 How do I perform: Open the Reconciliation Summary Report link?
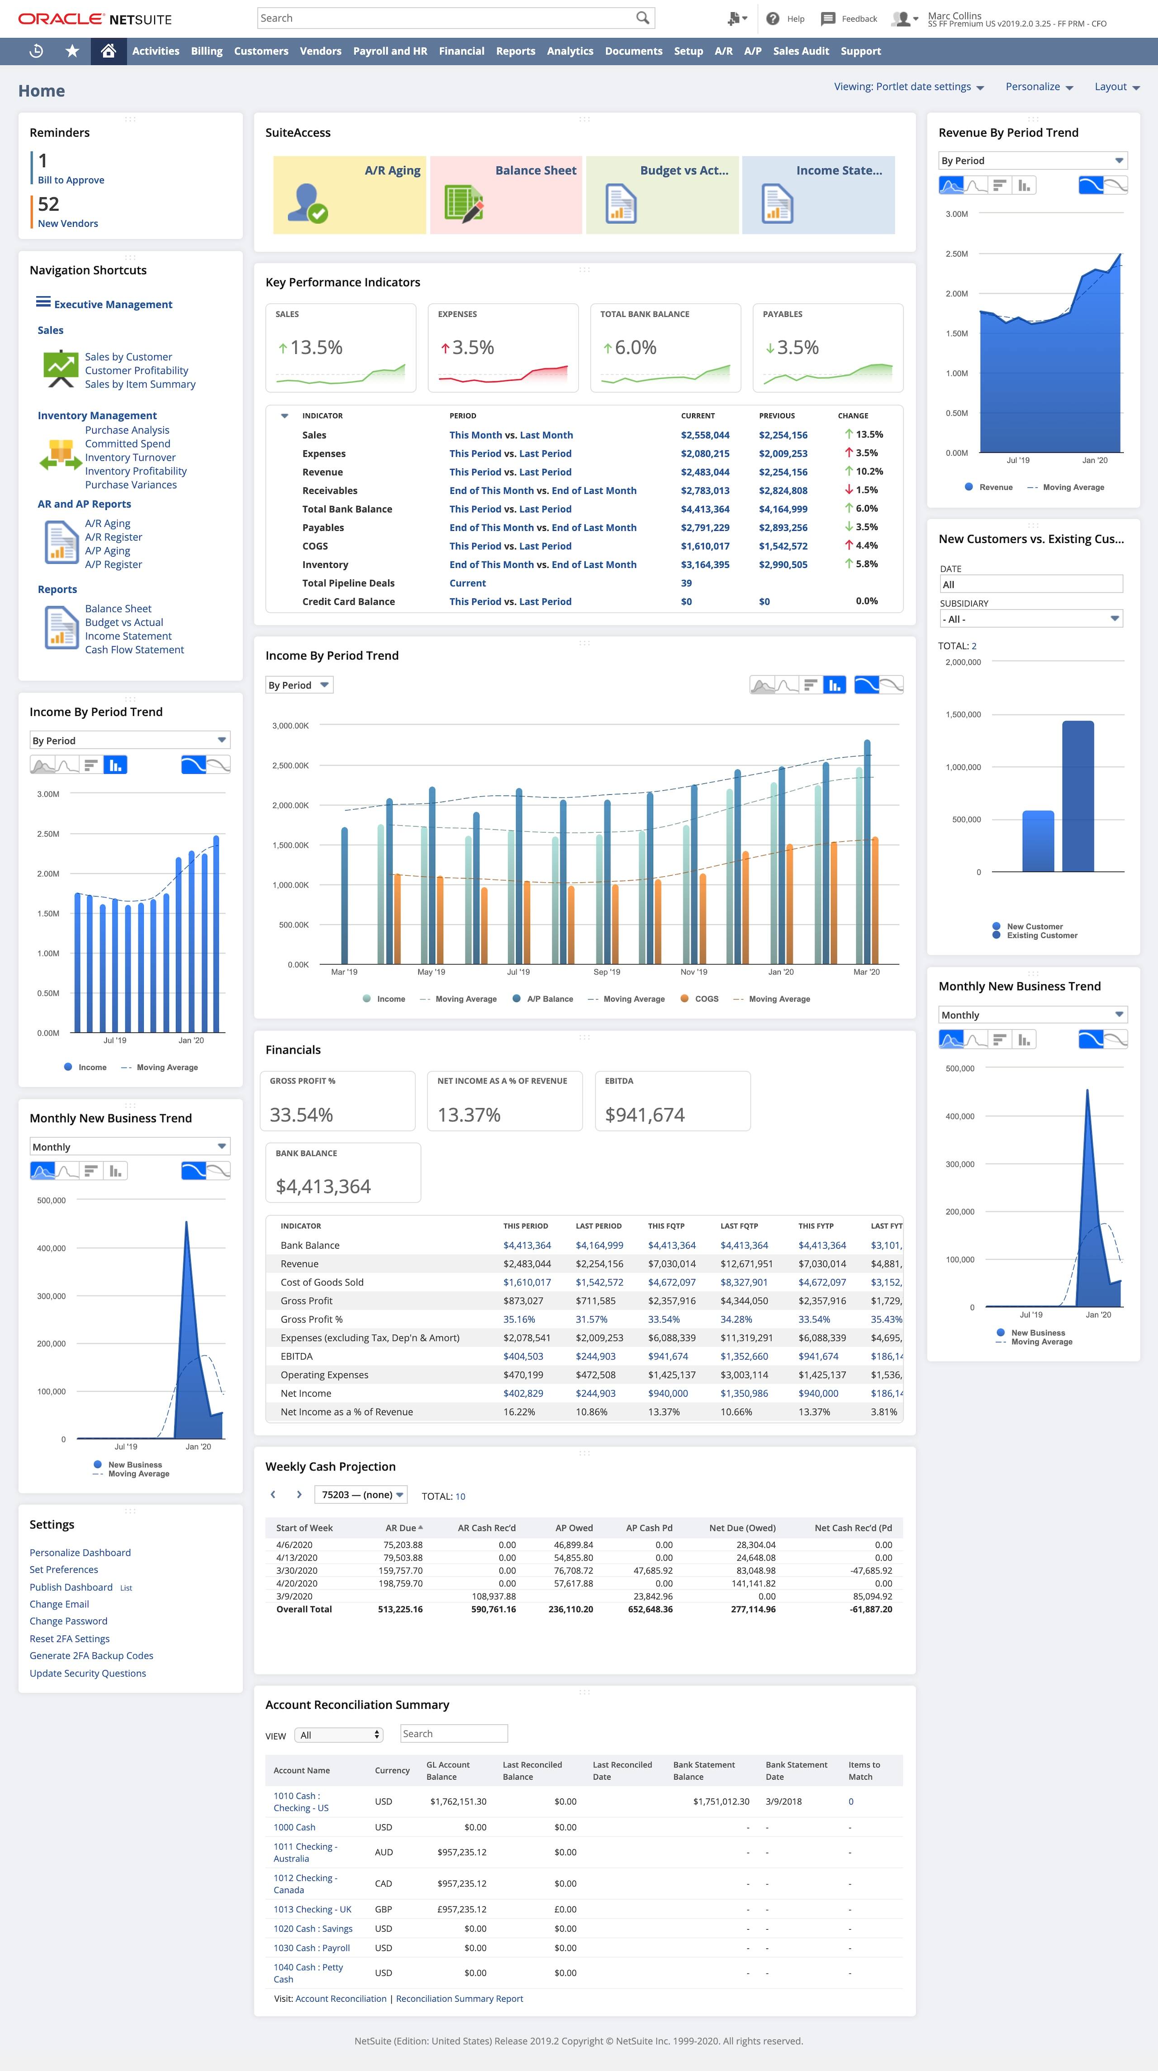[459, 1998]
